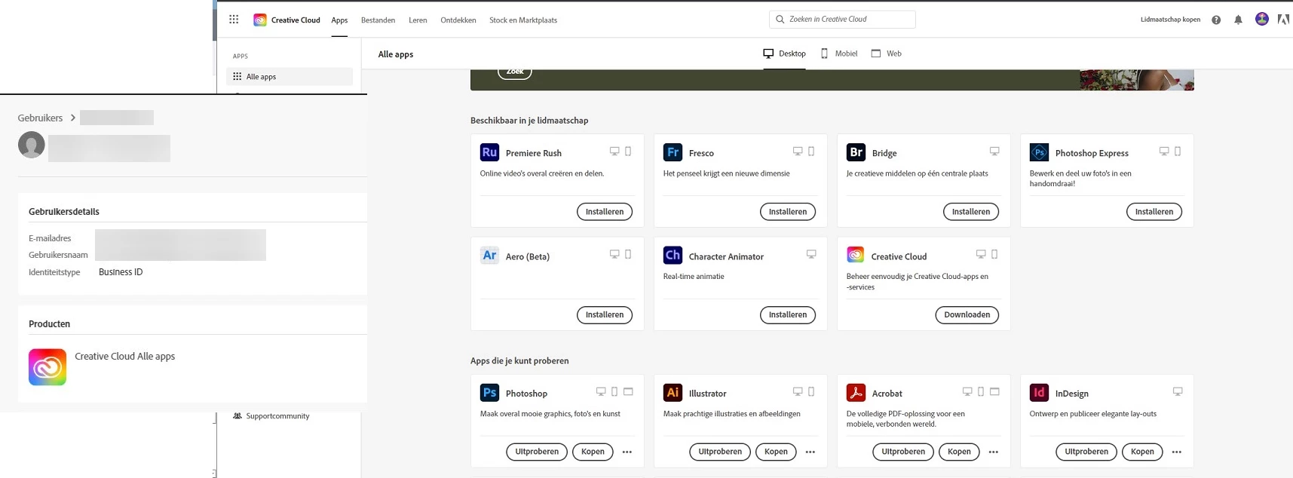The height and width of the screenshot is (478, 1293).
Task: Open more options for Illustrator
Action: (810, 452)
